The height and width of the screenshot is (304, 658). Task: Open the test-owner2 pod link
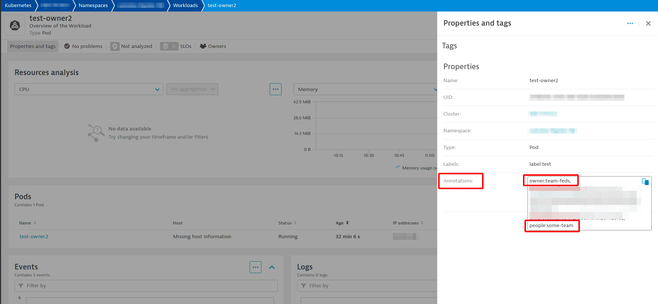pyautogui.click(x=34, y=237)
